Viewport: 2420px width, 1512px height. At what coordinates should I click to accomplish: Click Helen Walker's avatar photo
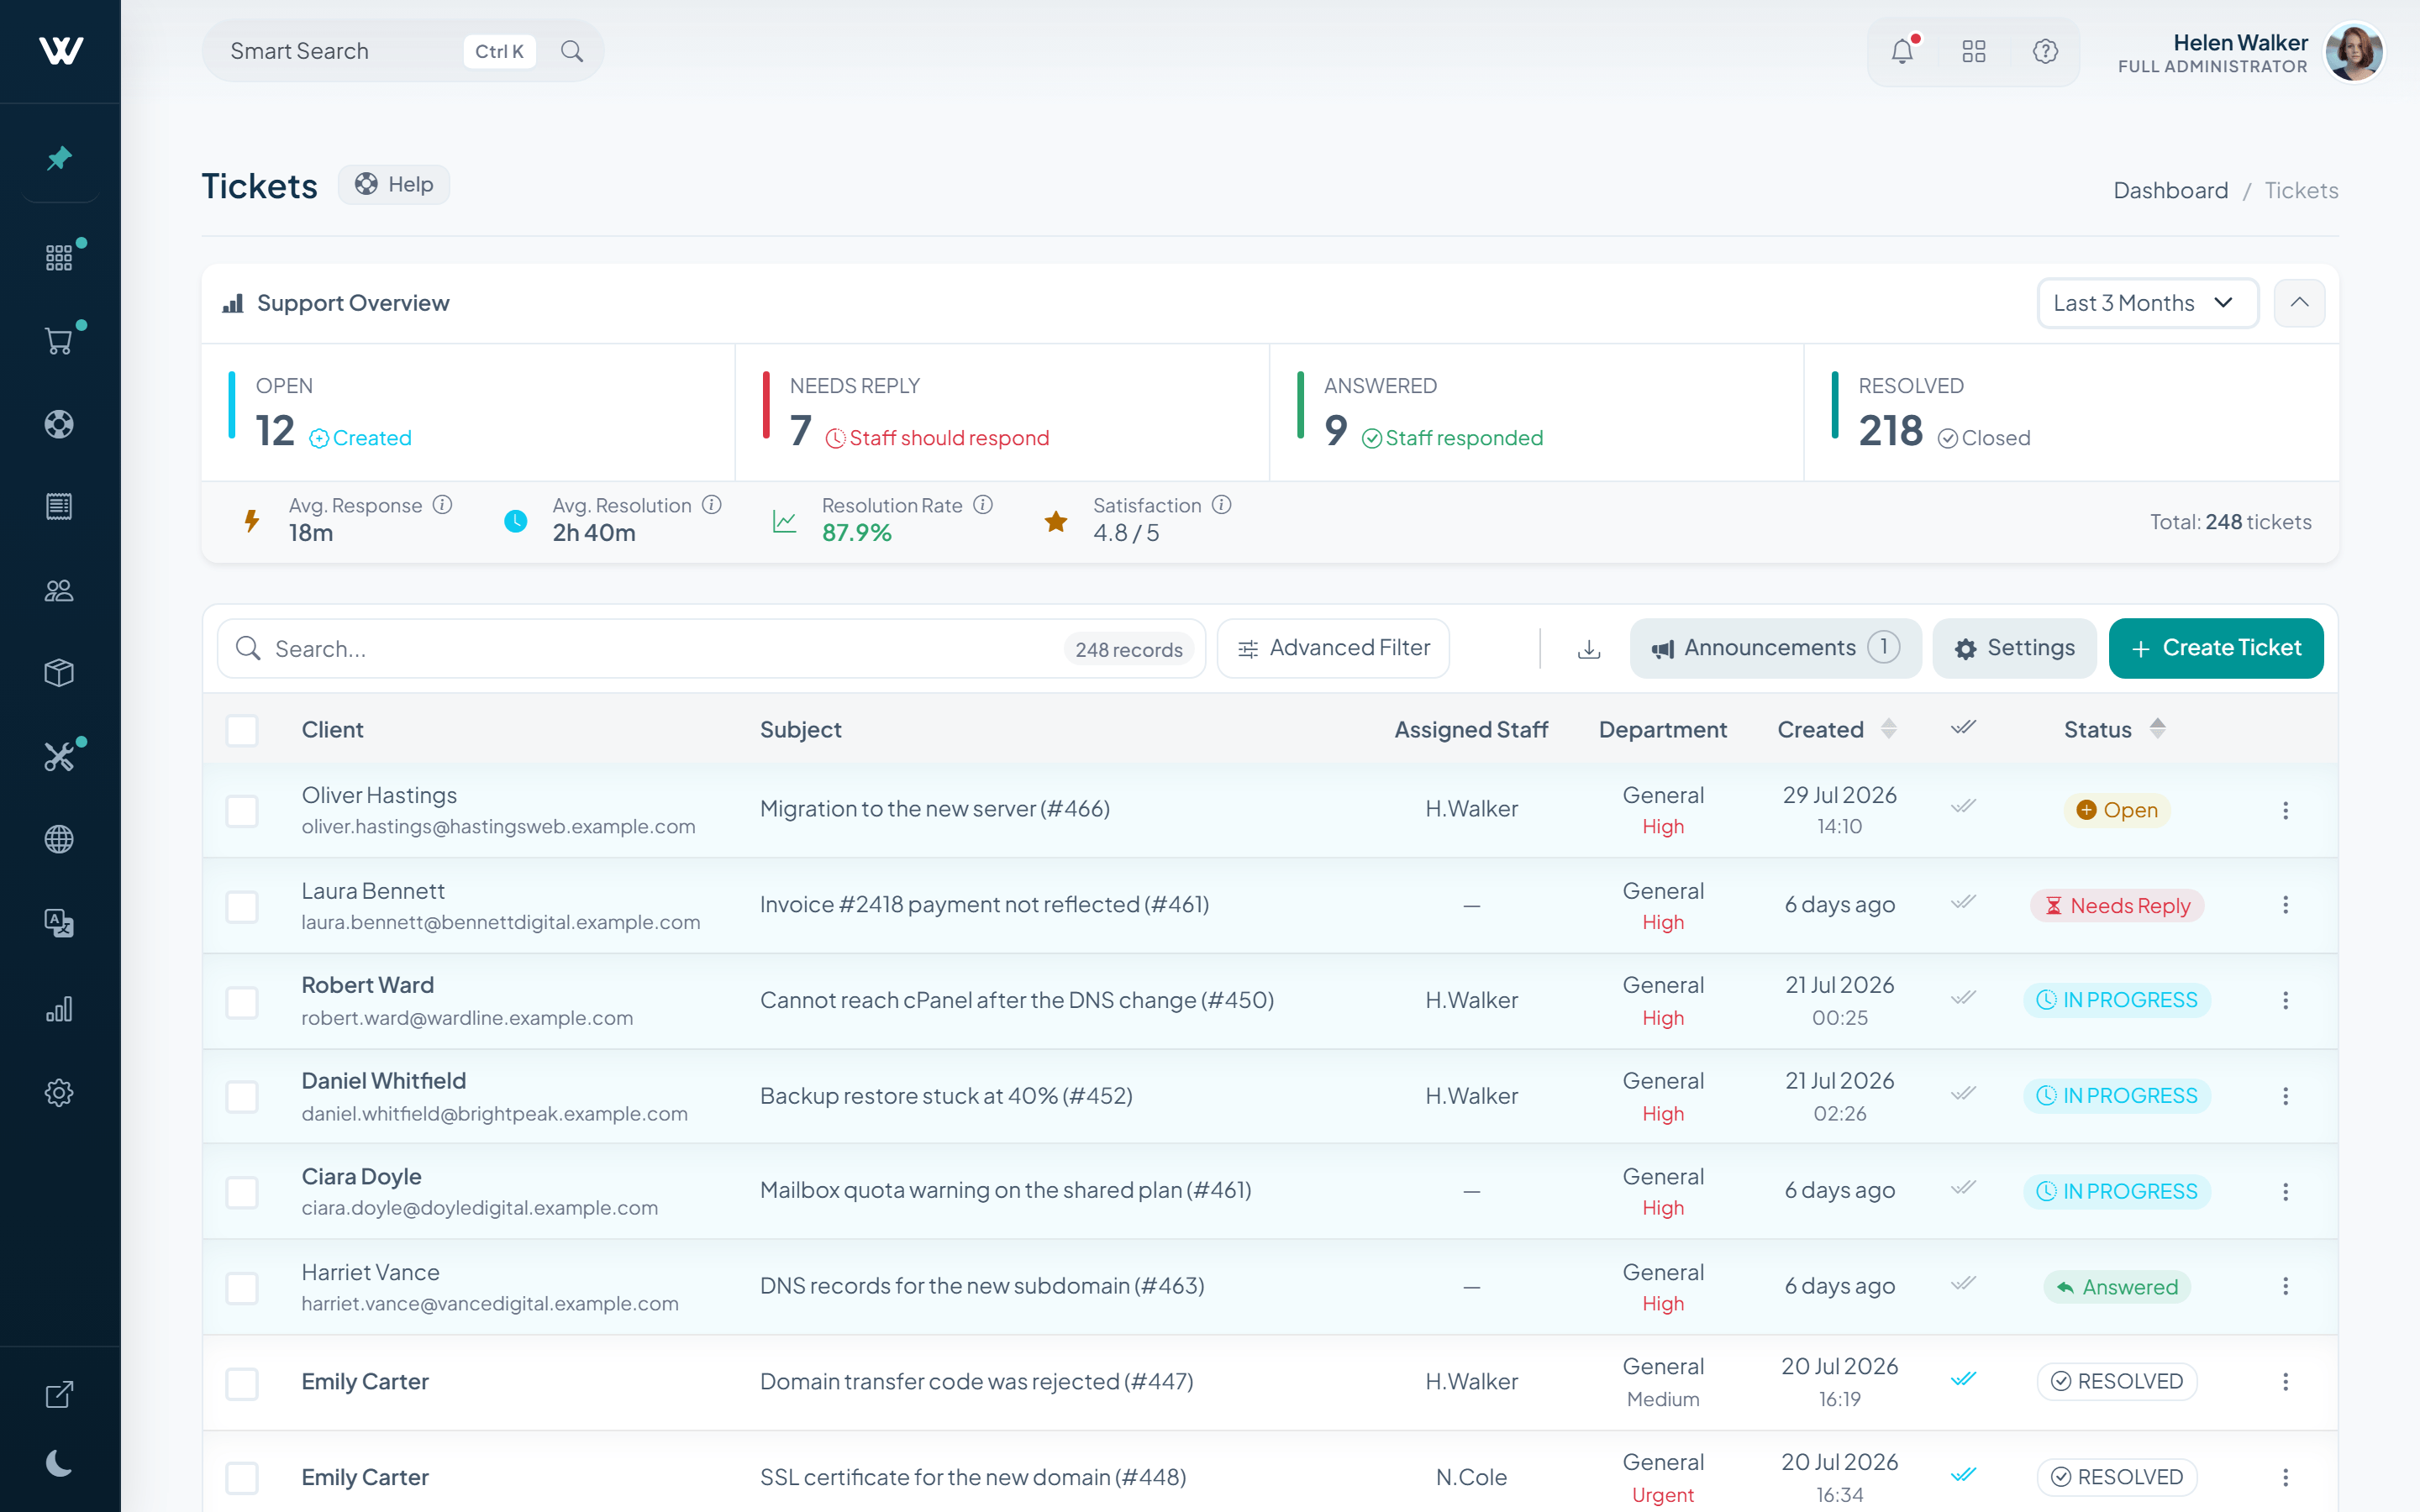pyautogui.click(x=2355, y=53)
